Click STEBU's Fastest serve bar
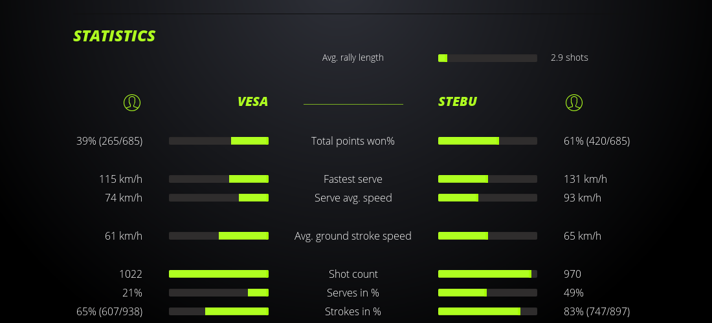 pyautogui.click(x=487, y=179)
